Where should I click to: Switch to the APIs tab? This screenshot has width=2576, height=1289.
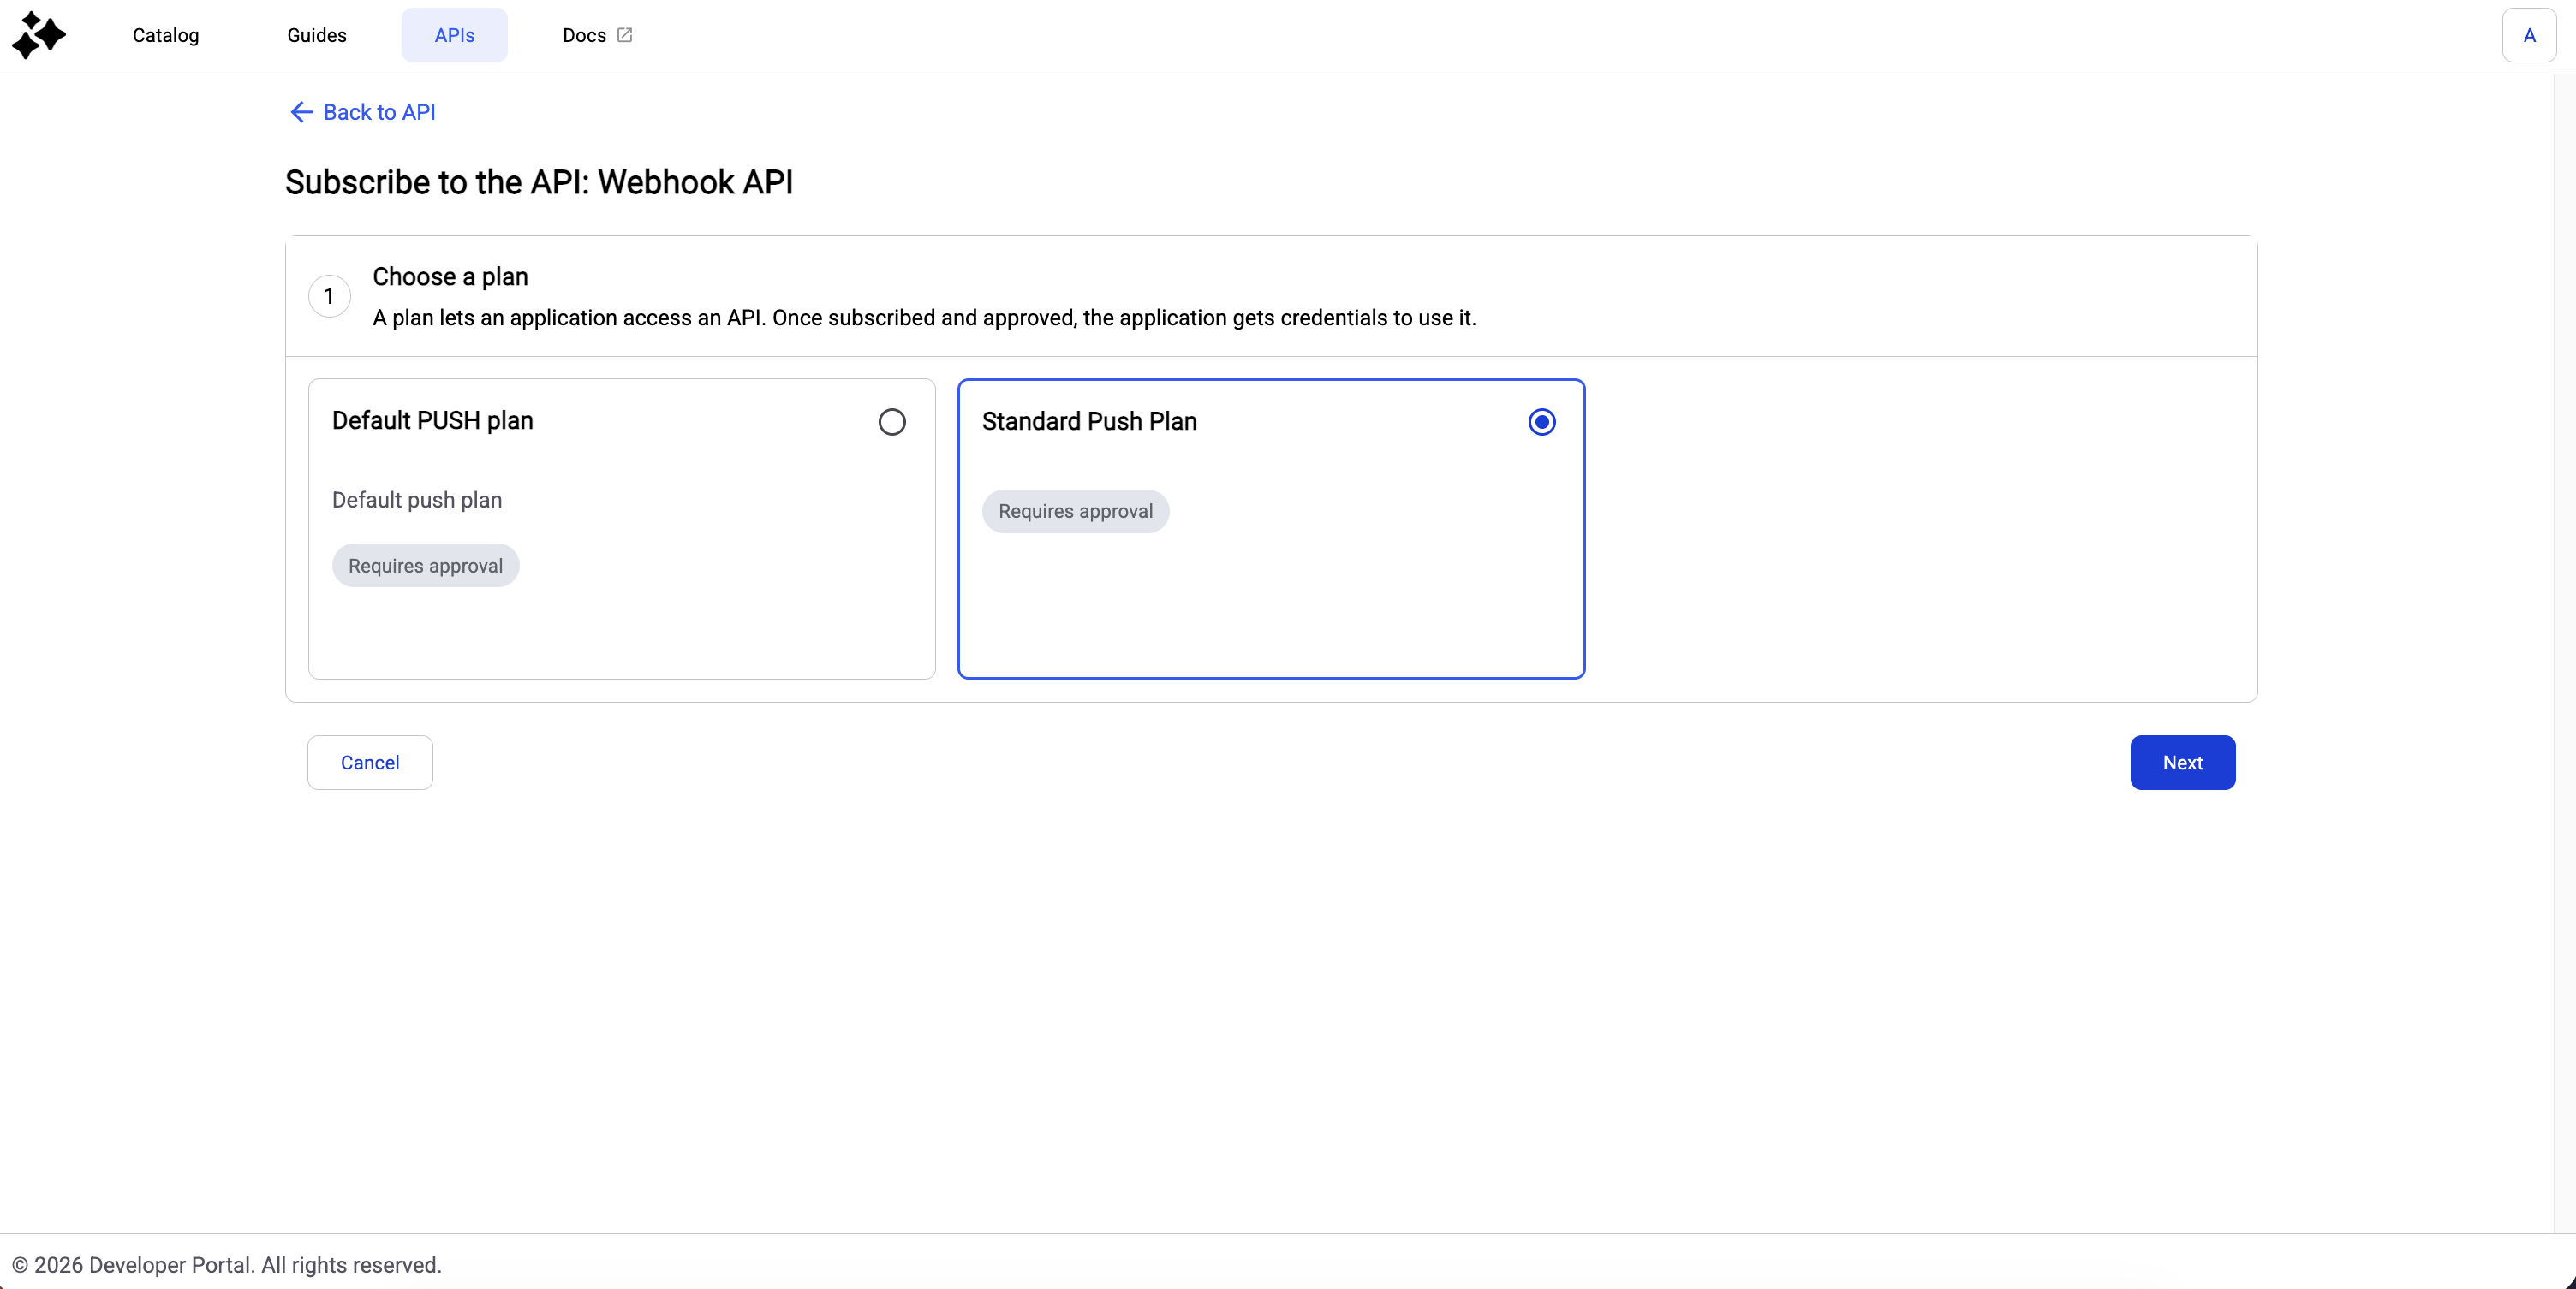pos(454,36)
